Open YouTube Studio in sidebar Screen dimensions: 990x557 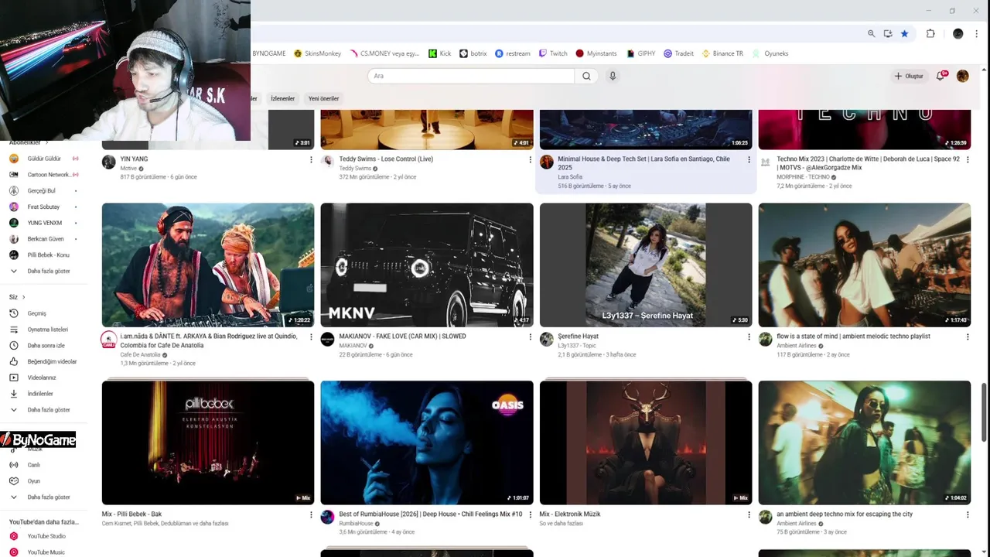pyautogui.click(x=46, y=536)
